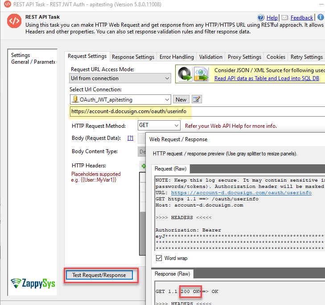This screenshot has width=325, height=305.
Task: Click the app icon in the title bar
Action: pos(8,4)
